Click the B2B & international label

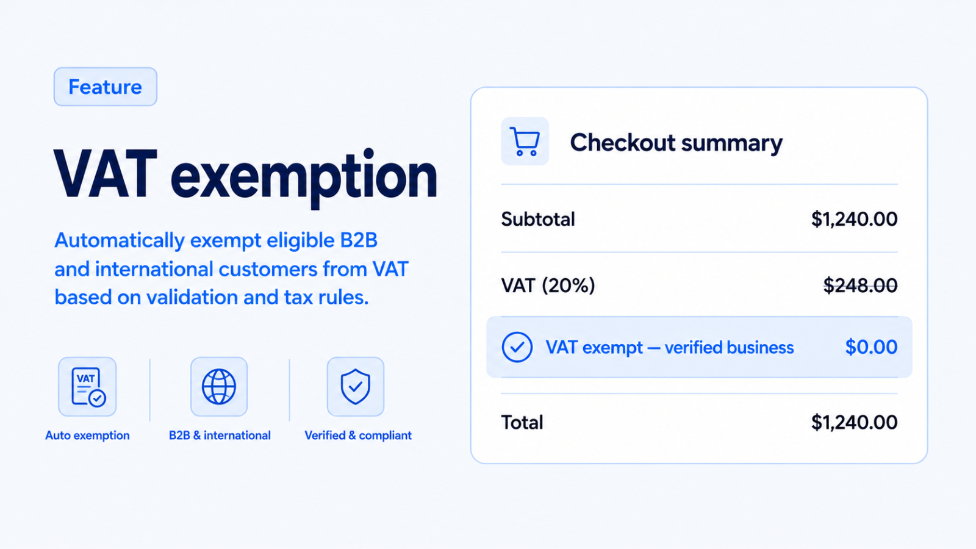point(220,436)
